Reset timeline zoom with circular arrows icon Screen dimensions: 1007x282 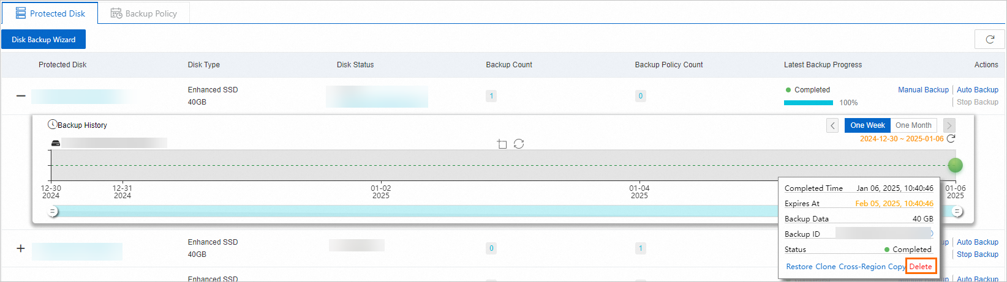[x=519, y=144]
